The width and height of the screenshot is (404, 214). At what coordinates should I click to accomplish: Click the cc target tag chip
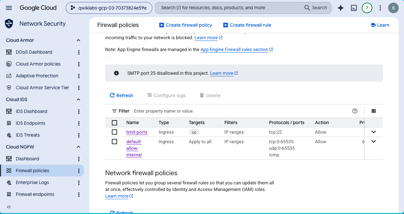pos(194,132)
